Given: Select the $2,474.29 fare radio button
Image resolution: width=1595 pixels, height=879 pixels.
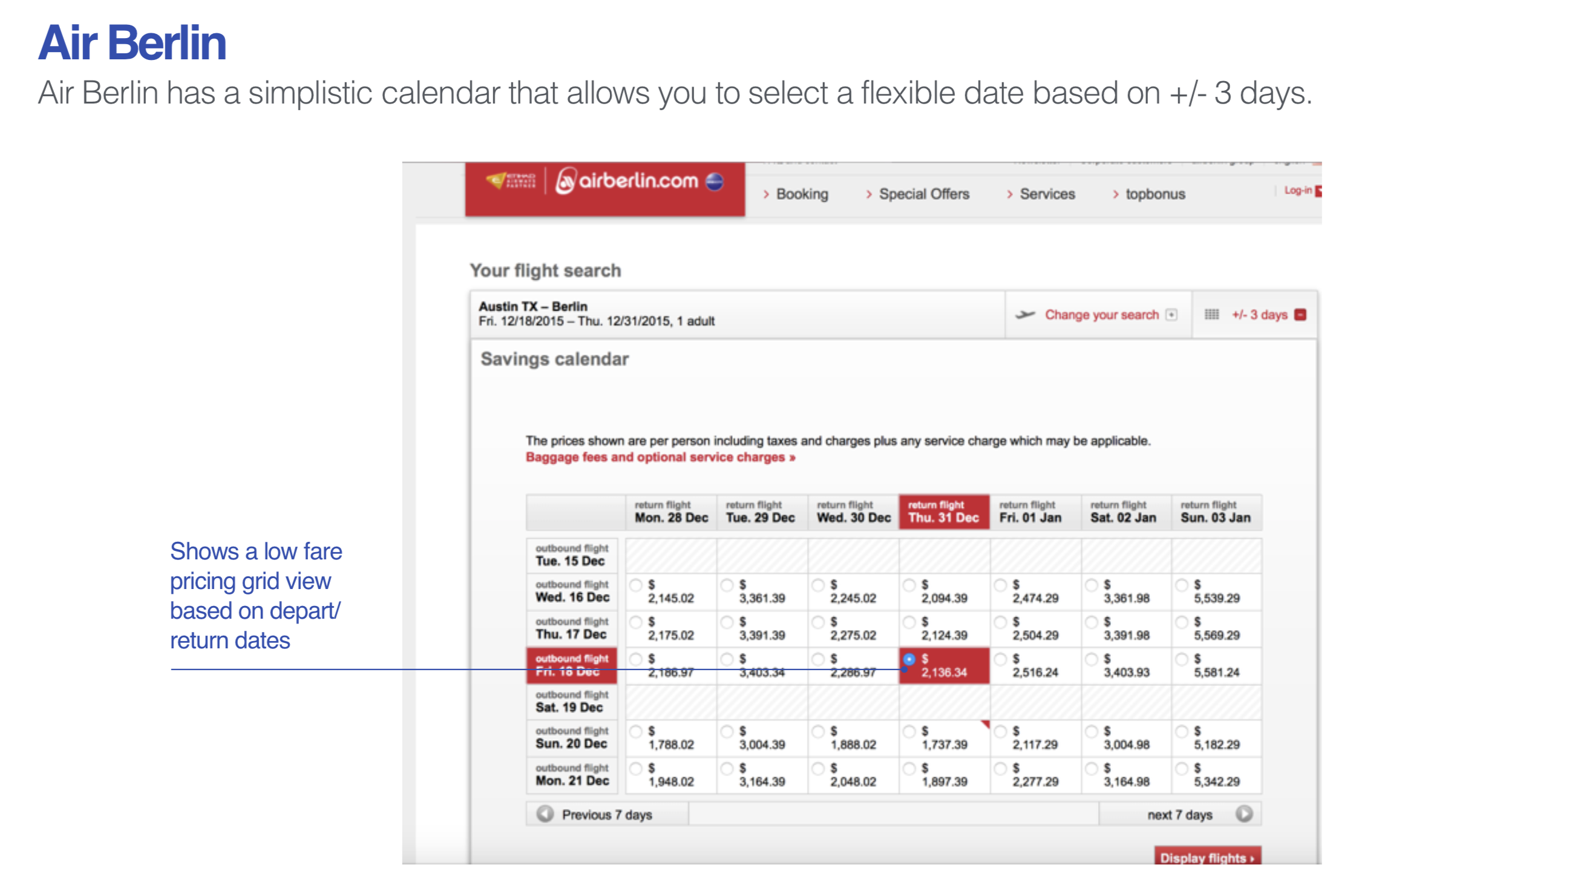Looking at the screenshot, I should [x=1000, y=585].
